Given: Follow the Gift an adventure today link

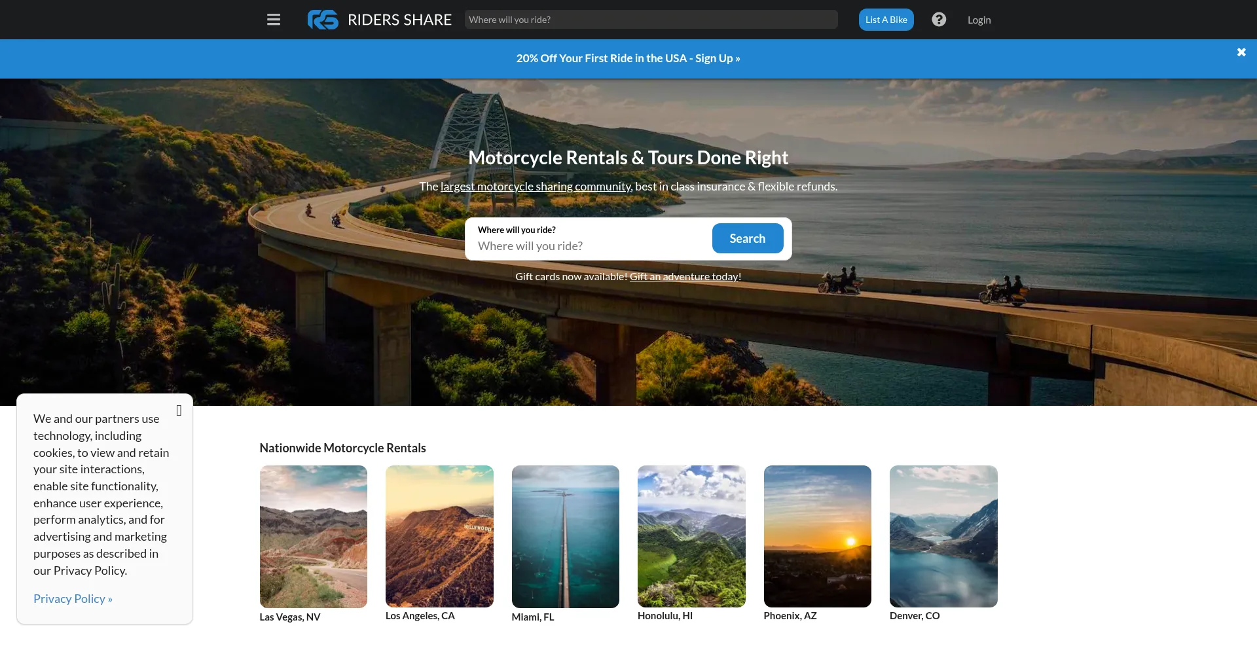Looking at the screenshot, I should pos(684,277).
